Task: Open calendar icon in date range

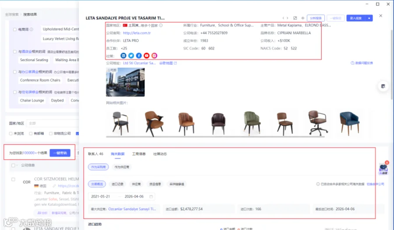Action: 151,196
